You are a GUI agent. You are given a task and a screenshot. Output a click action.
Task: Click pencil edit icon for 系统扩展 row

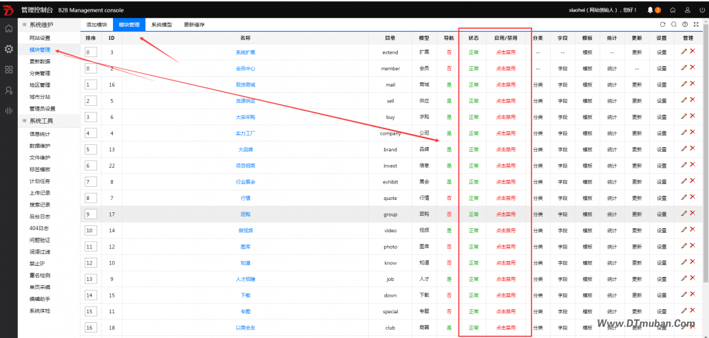(684, 52)
